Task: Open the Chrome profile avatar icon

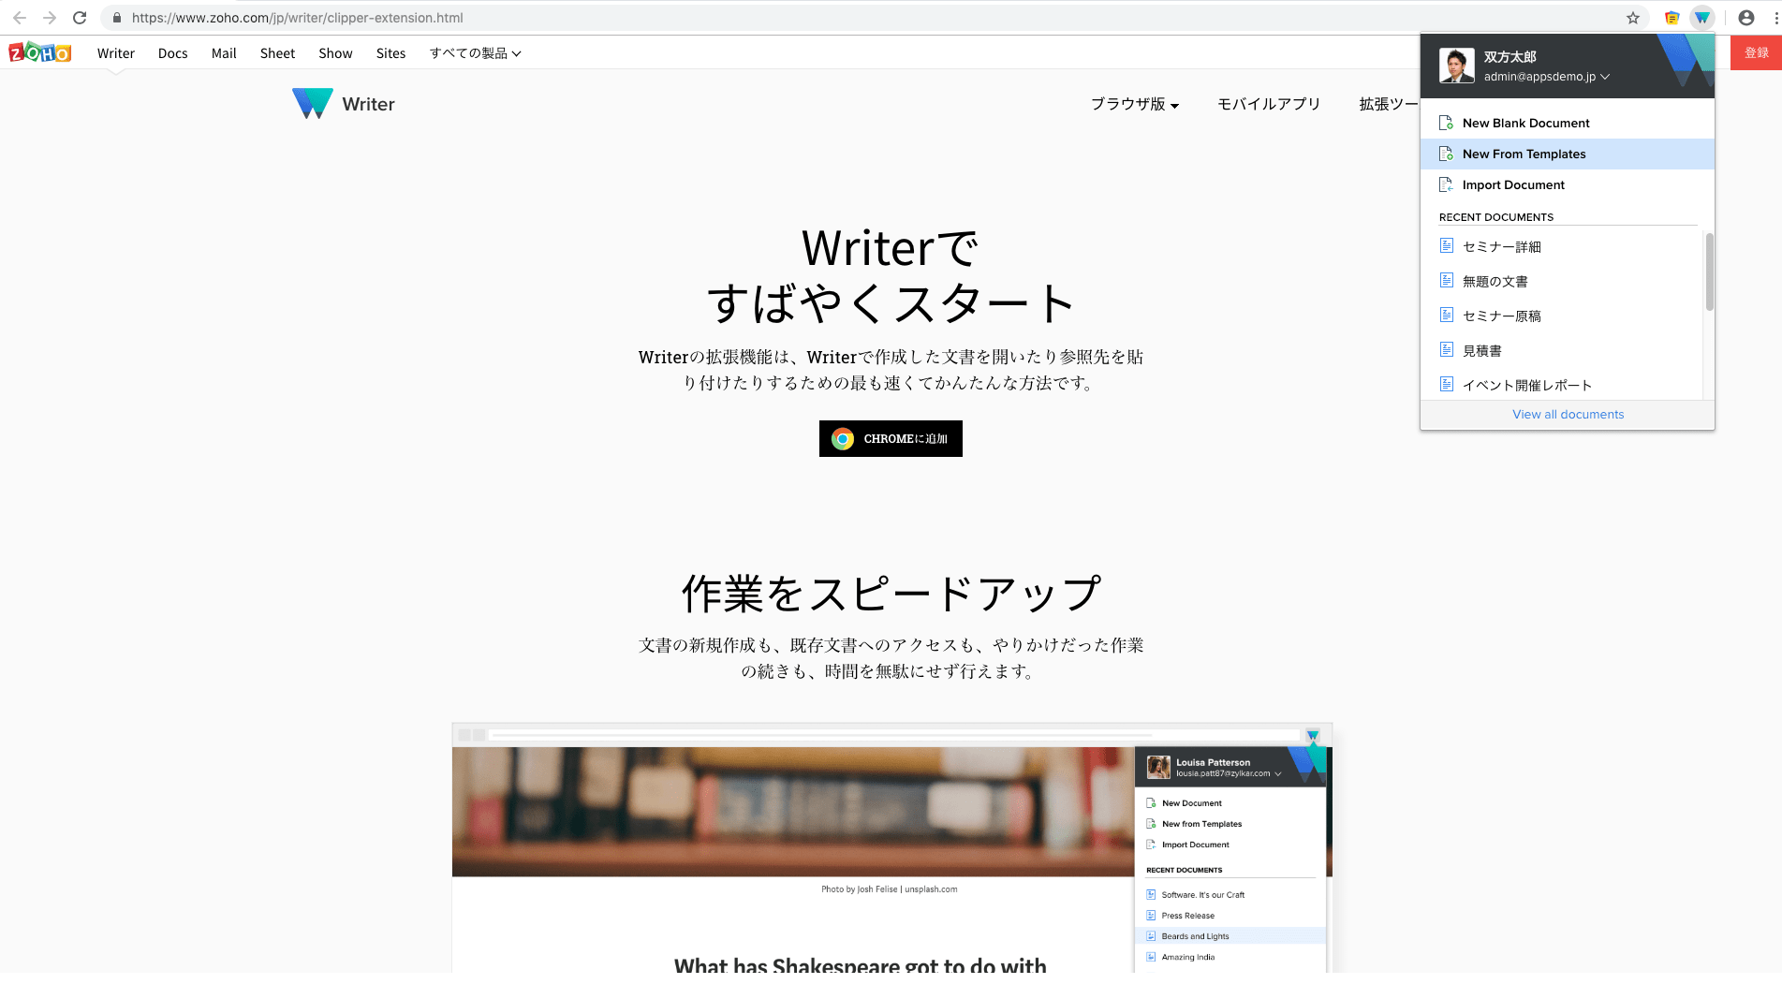Action: 1746,18
